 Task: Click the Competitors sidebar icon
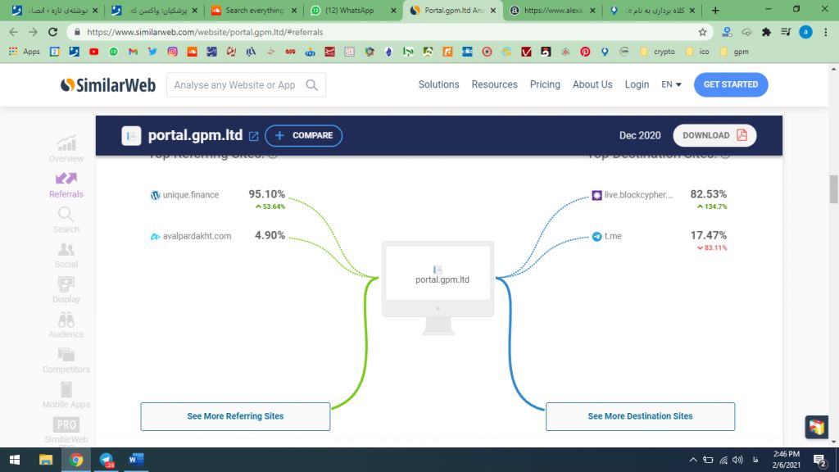click(66, 359)
